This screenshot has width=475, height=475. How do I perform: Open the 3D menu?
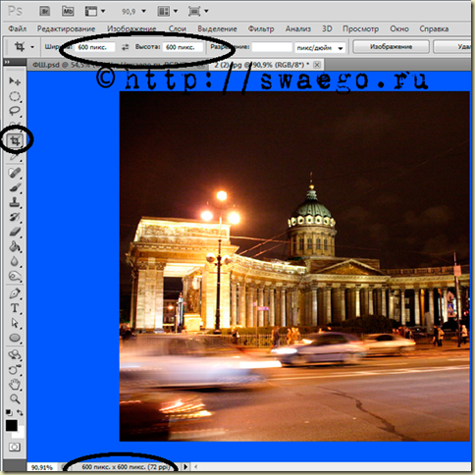point(327,28)
